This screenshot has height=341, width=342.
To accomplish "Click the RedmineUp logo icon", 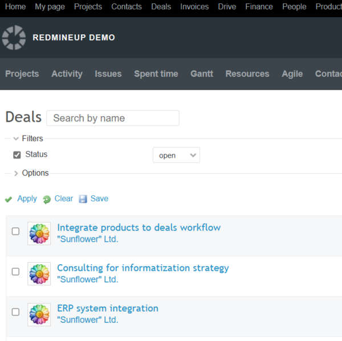I will [14, 38].
